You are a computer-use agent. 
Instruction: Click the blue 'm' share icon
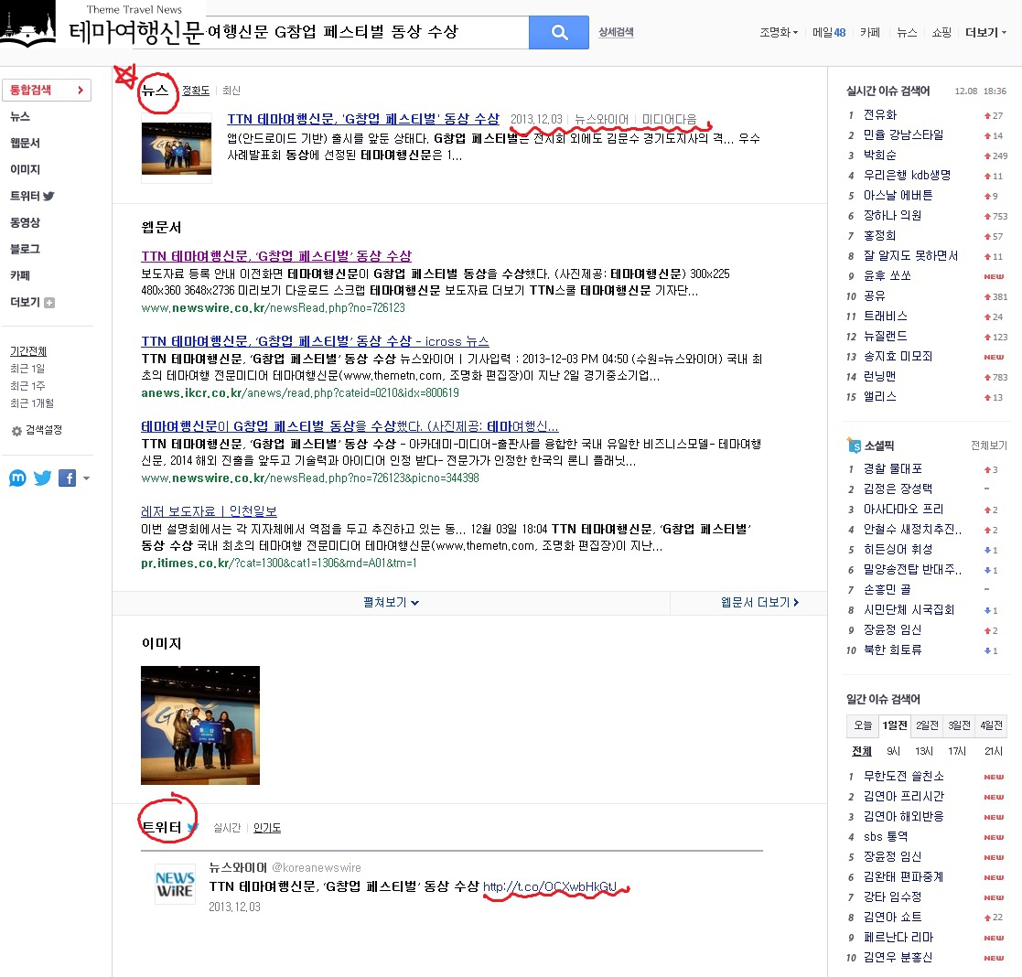pyautogui.click(x=17, y=478)
